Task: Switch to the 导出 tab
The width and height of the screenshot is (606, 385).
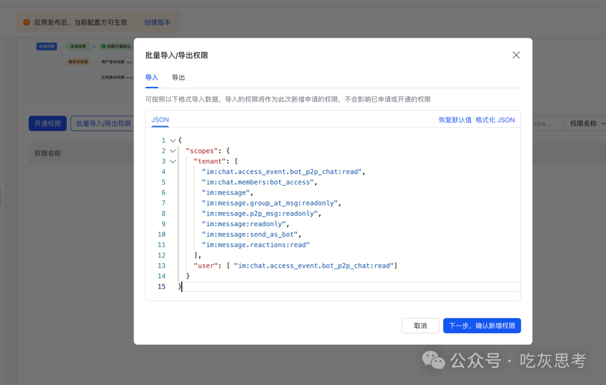Action: pos(178,77)
